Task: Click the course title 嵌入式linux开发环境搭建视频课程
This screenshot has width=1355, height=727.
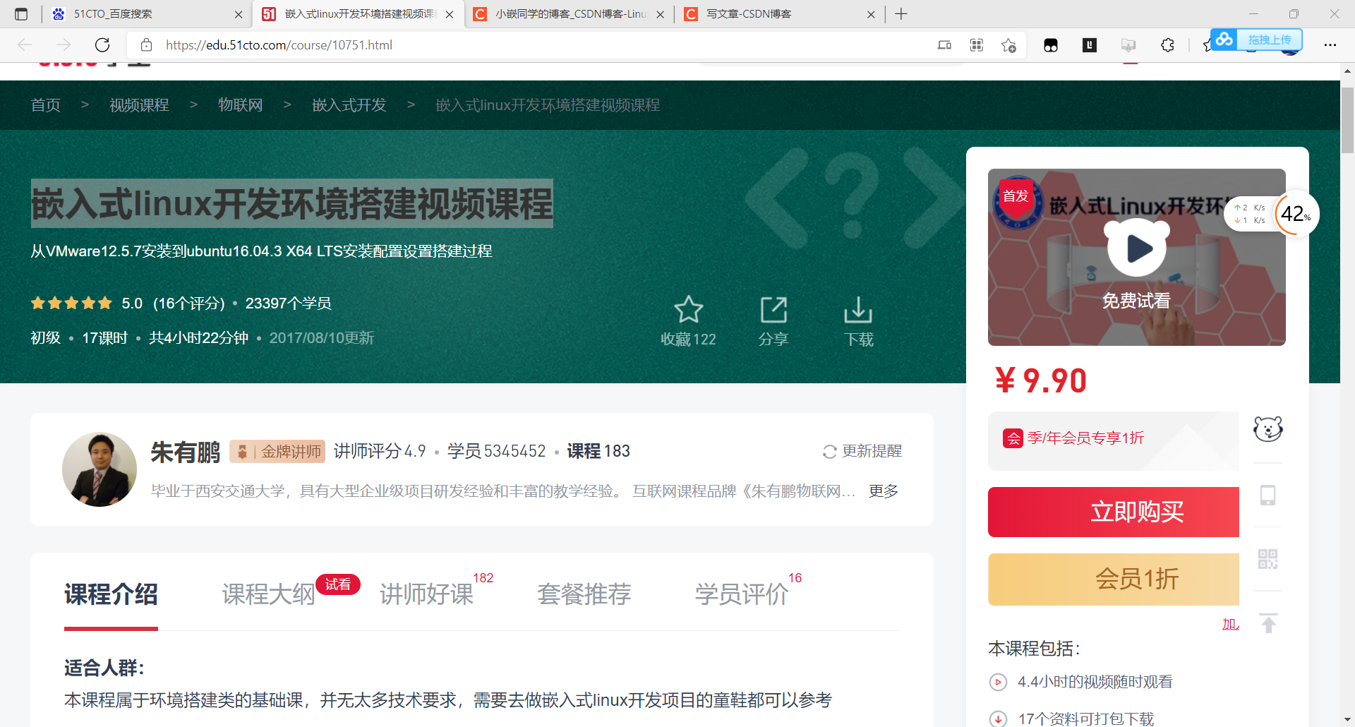Action: pyautogui.click(x=292, y=204)
